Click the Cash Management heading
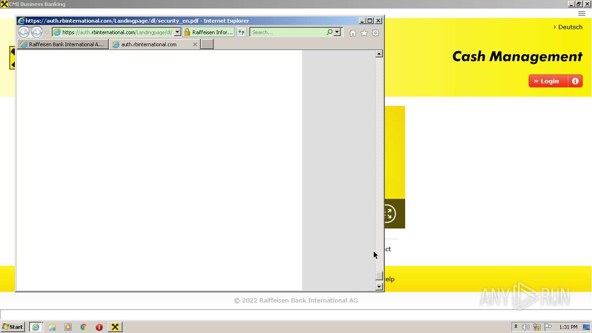The height and width of the screenshot is (333, 592). (x=517, y=56)
